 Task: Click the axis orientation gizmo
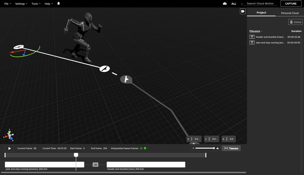coord(9,135)
